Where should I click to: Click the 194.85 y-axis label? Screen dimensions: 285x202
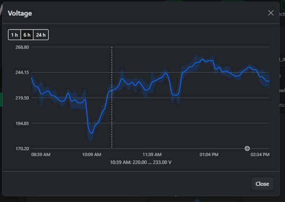click(22, 124)
